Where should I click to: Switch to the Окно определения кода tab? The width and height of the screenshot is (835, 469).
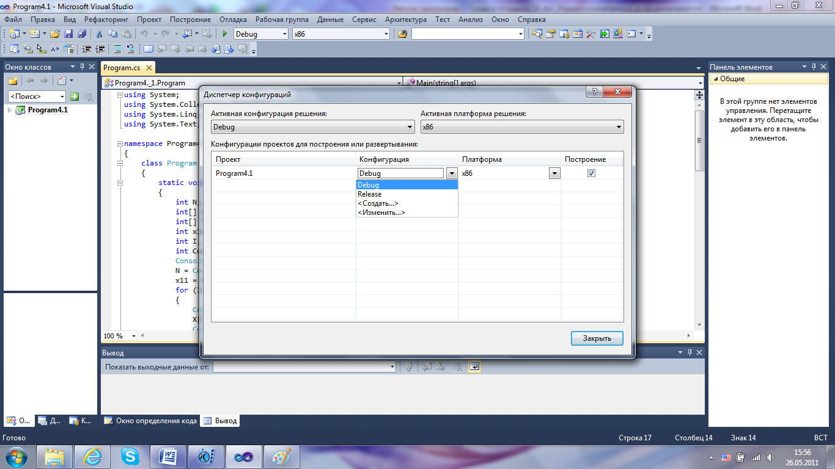point(150,421)
